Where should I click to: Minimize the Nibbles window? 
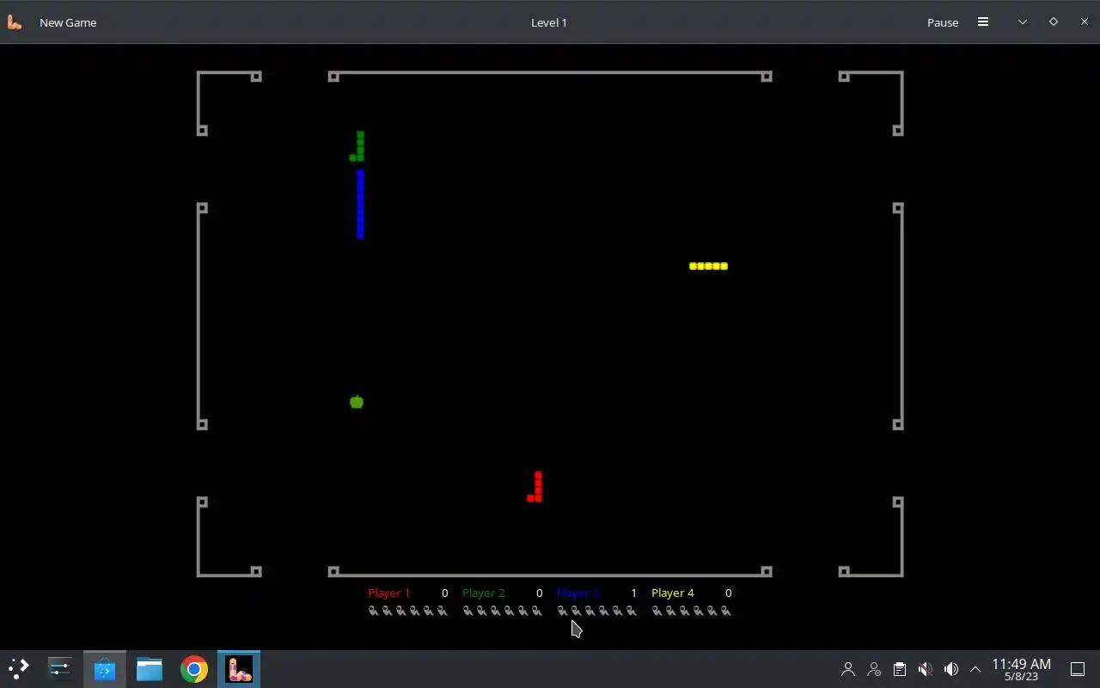point(1023,22)
